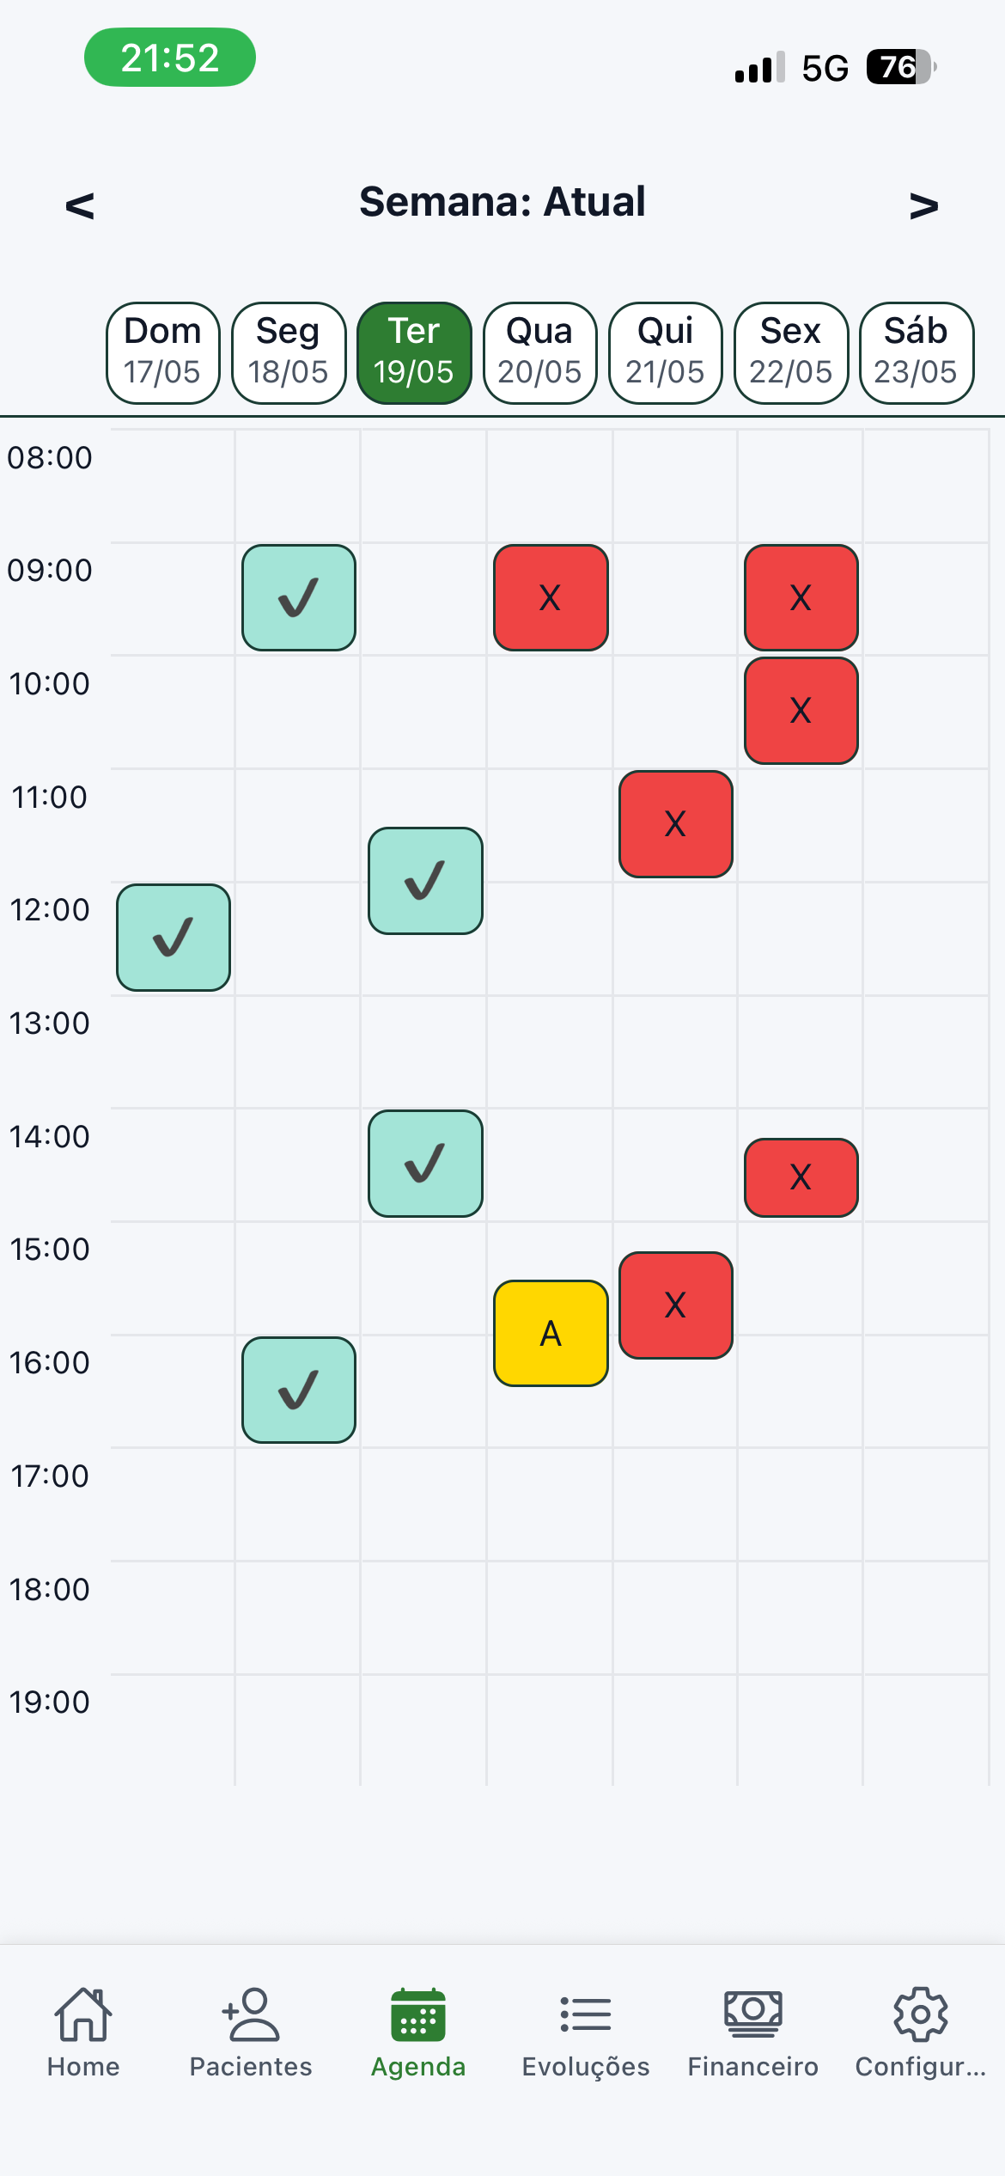Go to next week with right chevron

pyautogui.click(x=924, y=205)
